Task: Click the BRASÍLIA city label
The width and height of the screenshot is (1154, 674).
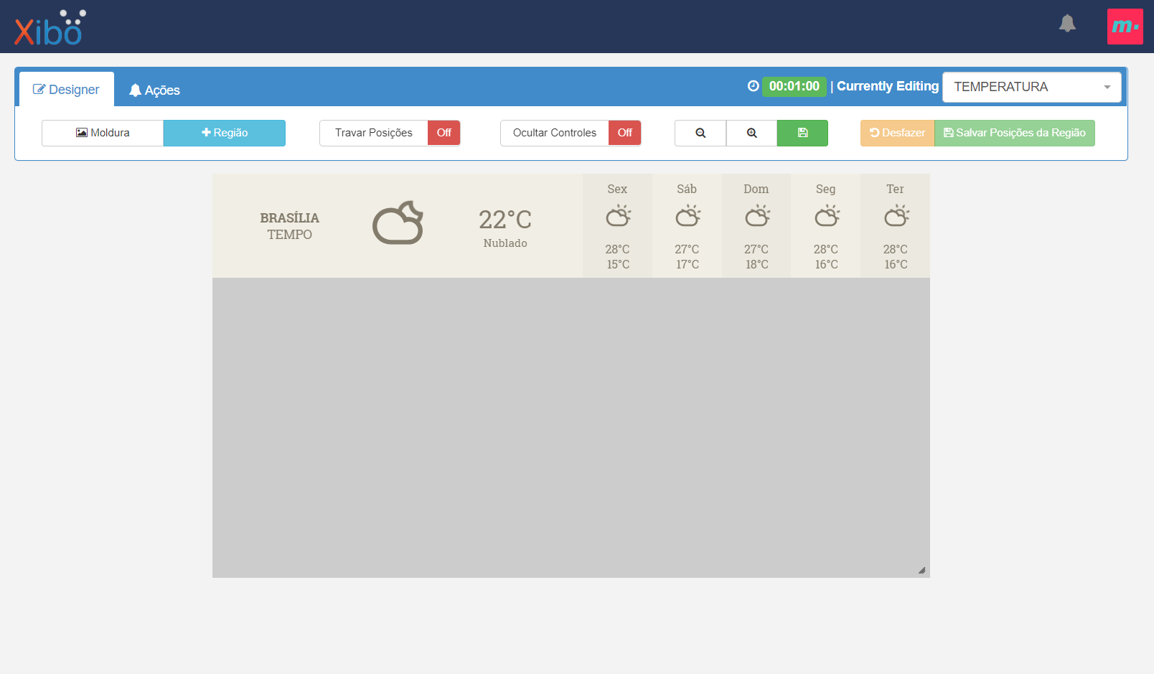Action: tap(289, 218)
